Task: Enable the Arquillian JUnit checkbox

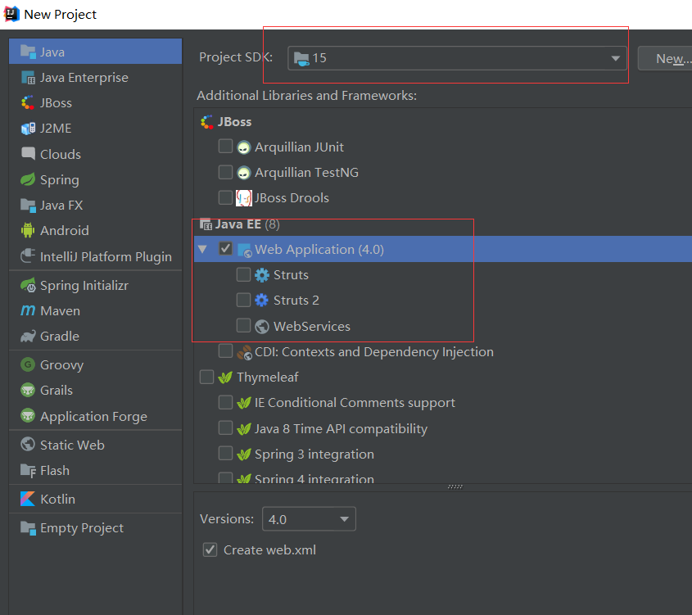Action: tap(225, 146)
